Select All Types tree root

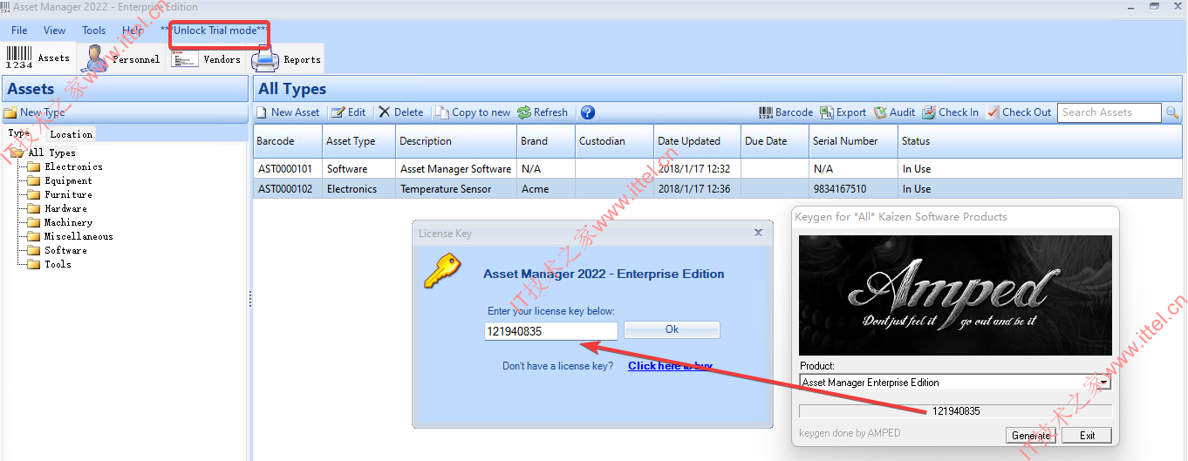[x=51, y=153]
